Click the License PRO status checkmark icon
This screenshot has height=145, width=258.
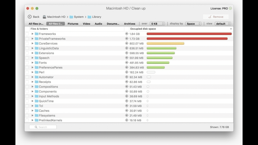pyautogui.click(x=230, y=8)
